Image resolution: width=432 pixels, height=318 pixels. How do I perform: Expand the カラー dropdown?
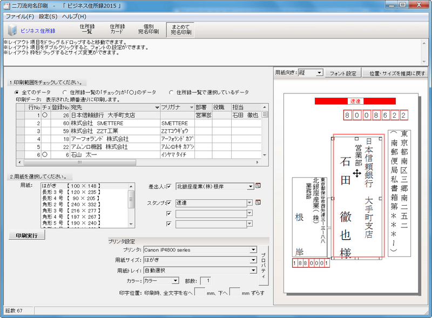click(x=175, y=280)
